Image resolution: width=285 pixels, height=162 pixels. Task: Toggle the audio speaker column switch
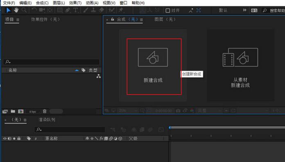10,139
